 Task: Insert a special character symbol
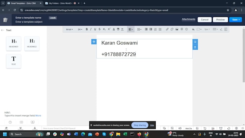click(x=187, y=29)
